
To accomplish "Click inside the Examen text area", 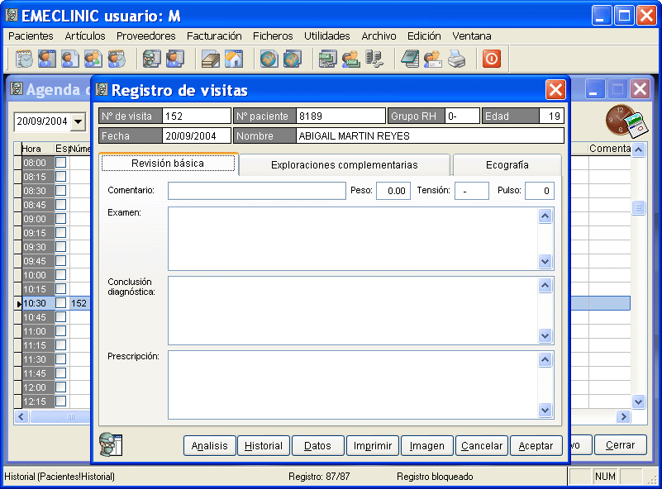I will coord(353,239).
